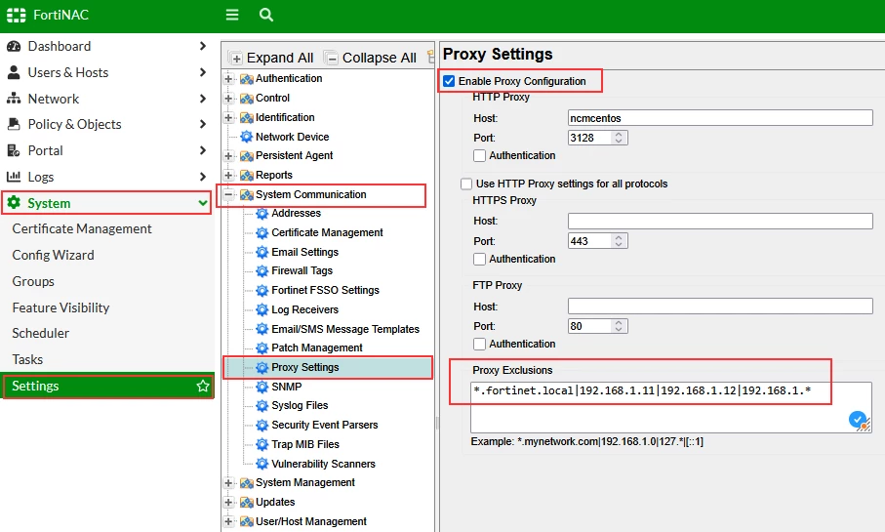Select Certificate Management tree item
This screenshot has width=885, height=532.
point(327,232)
